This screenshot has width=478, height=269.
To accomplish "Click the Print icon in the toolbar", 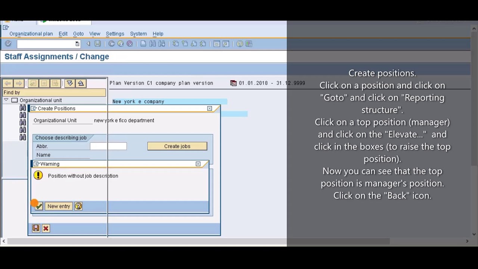I will tap(143, 44).
